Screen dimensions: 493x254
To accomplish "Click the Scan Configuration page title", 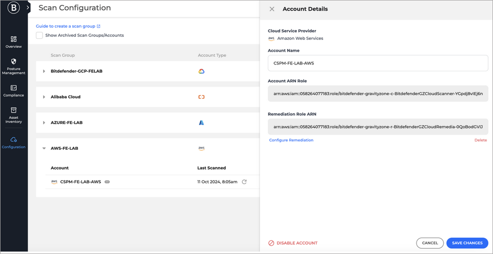I will click(x=75, y=8).
